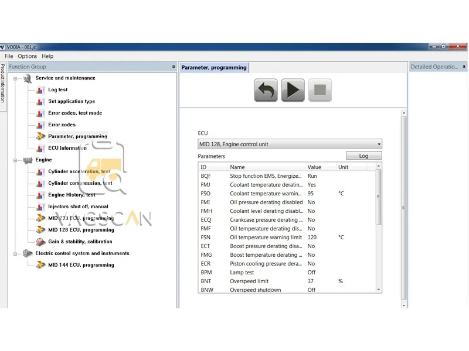Click parameter table scroll down arrow
Image resolution: width=469 pixels, height=351 pixels.
click(379, 290)
